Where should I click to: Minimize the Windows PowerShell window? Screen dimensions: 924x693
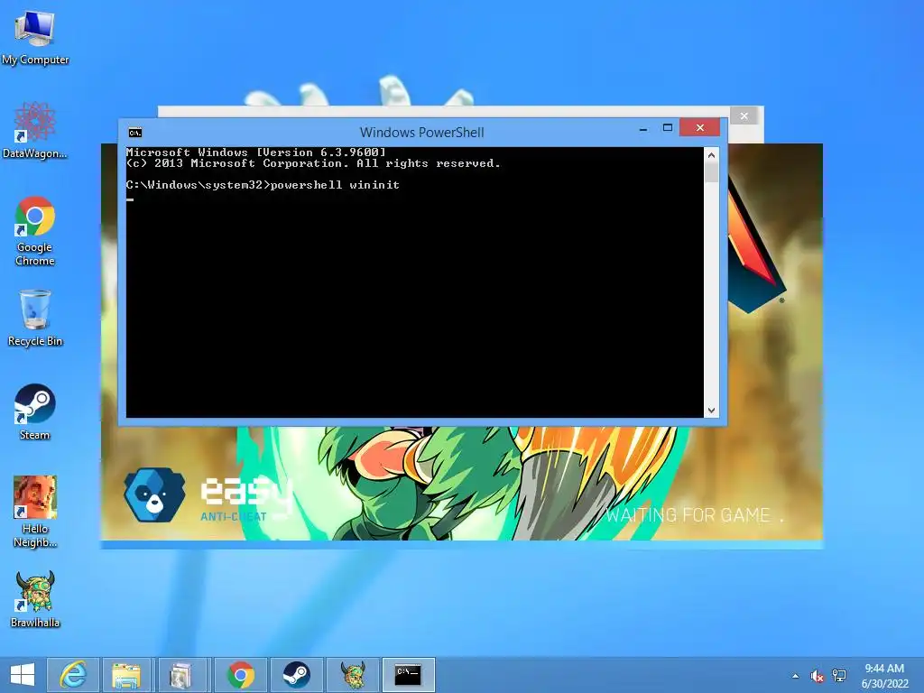(x=643, y=128)
